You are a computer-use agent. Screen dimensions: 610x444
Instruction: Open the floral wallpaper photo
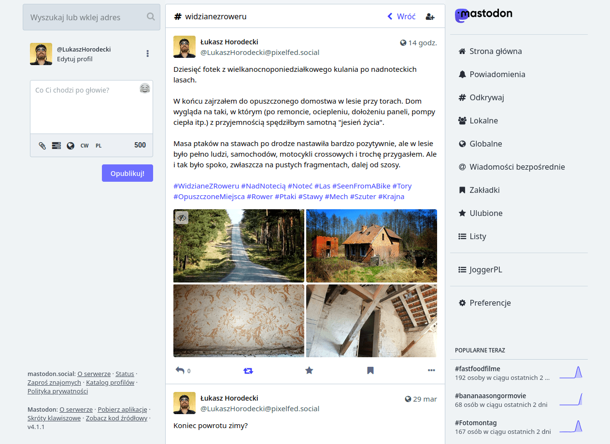(x=239, y=321)
